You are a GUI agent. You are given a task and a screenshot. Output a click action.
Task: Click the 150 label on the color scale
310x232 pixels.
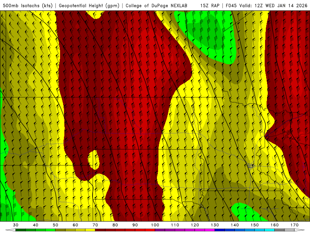pos(255,225)
